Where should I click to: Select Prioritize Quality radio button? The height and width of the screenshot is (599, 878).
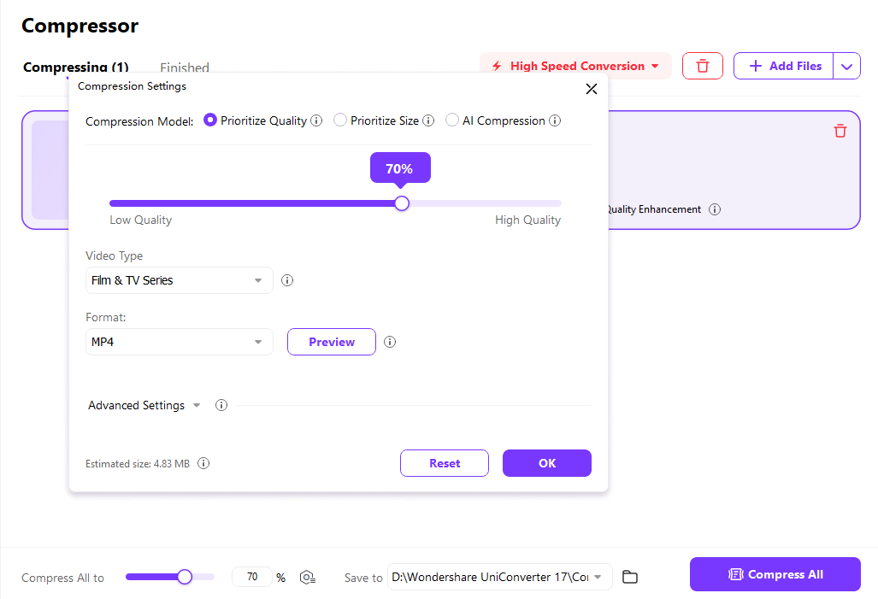(x=210, y=120)
